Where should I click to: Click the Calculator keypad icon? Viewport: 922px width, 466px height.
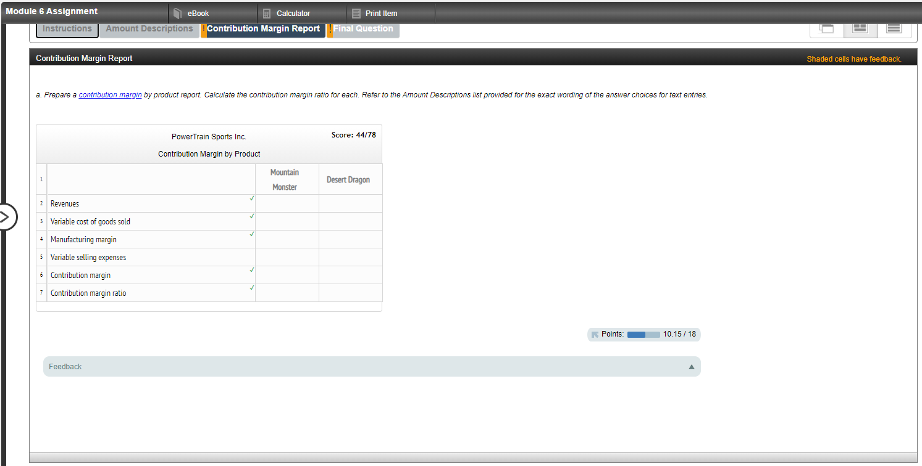coord(267,14)
